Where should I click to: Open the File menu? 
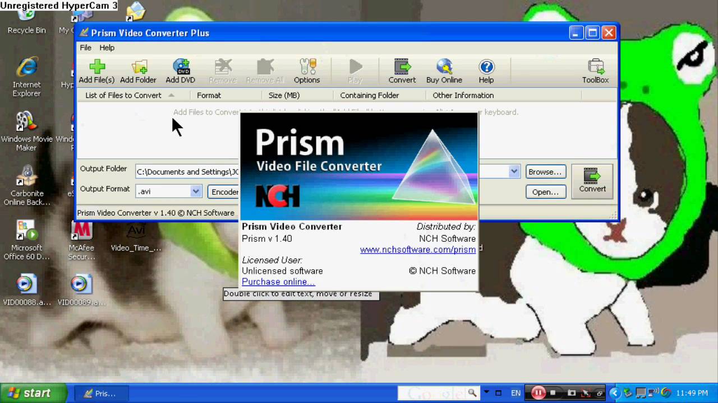[x=85, y=48]
